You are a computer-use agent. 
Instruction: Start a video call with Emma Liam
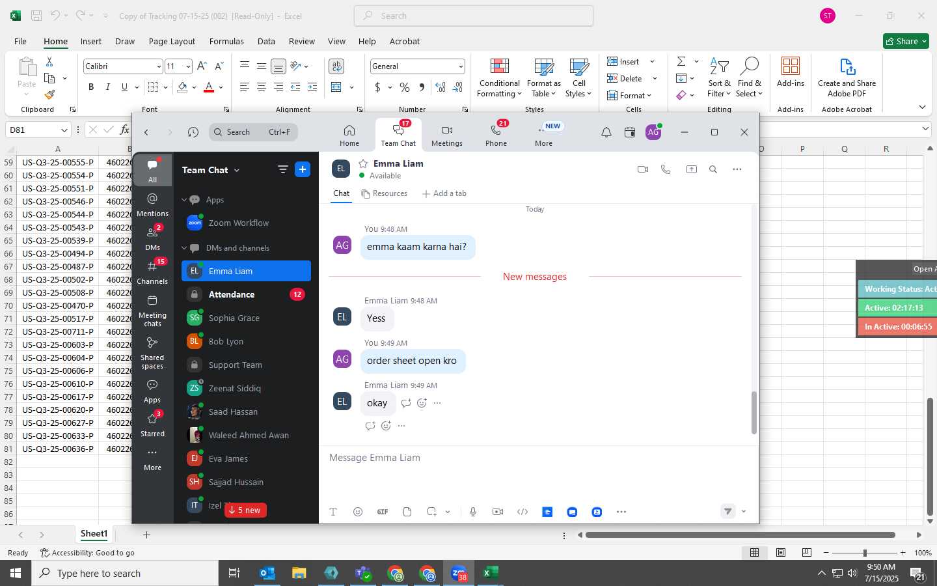[x=643, y=169]
